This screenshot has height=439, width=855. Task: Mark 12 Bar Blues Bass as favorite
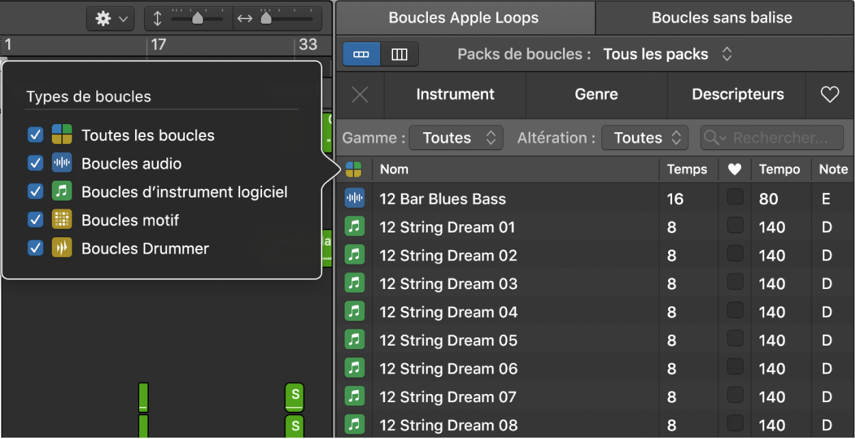click(735, 197)
